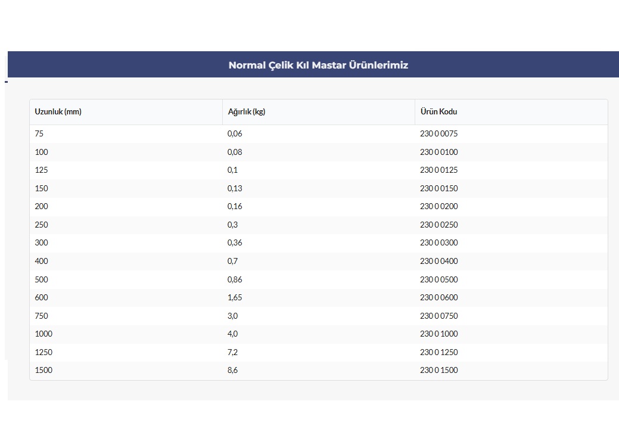Click the 125 length cell
Viewport: 619px width, 423px height.
coord(42,170)
